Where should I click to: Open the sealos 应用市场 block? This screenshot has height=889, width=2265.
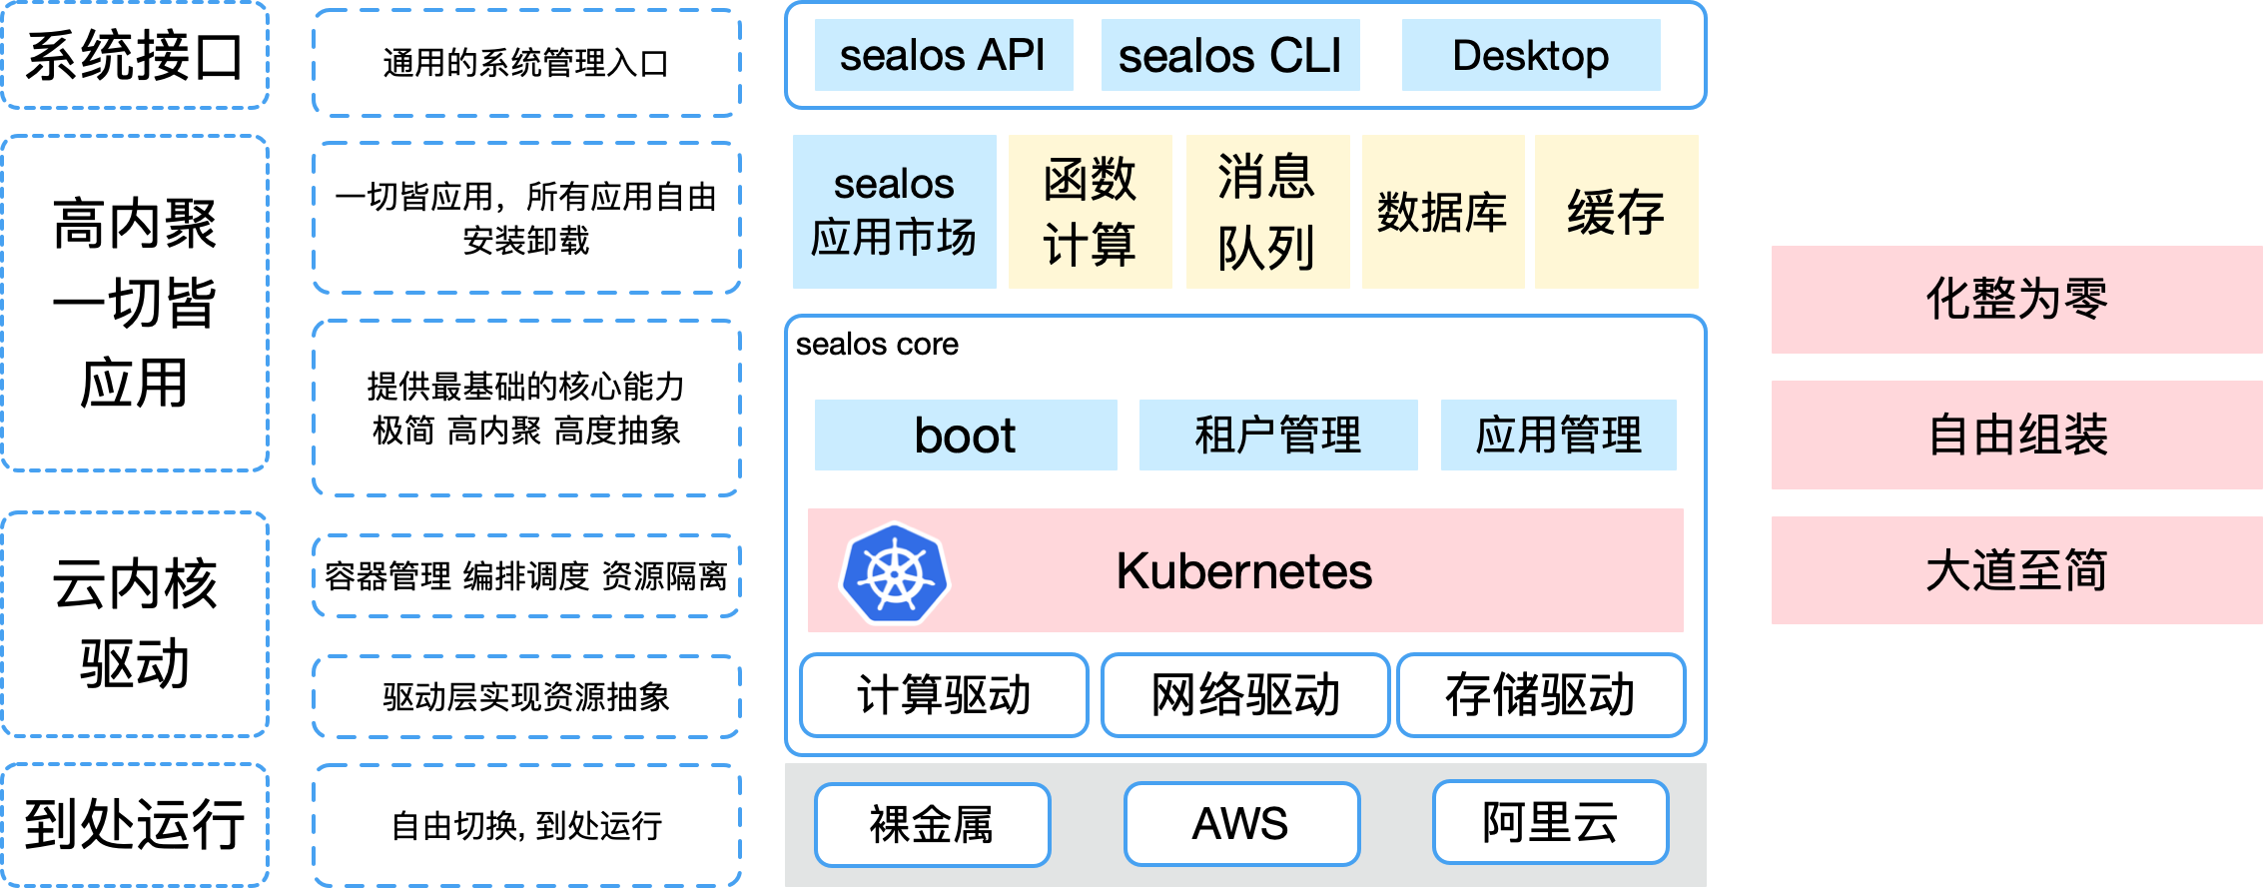pos(895,212)
